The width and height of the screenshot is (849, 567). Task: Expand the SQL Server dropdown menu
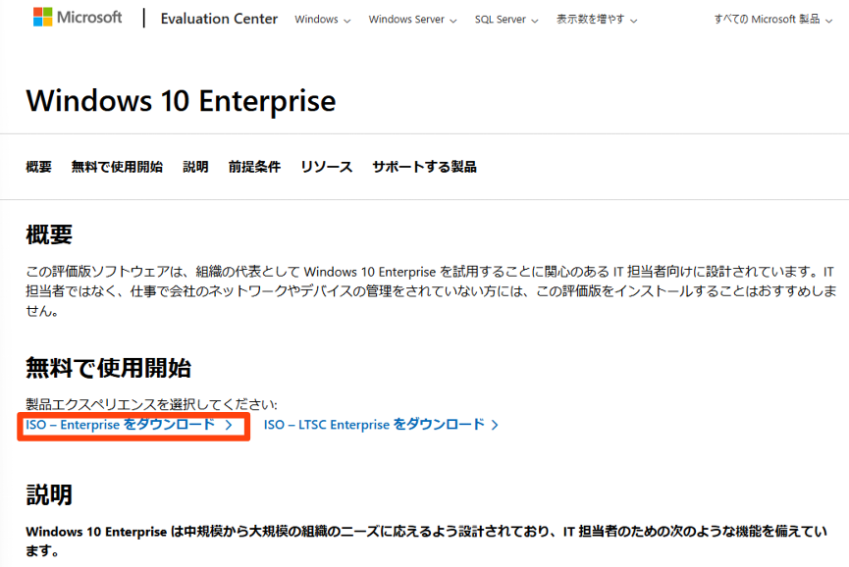[x=506, y=20]
